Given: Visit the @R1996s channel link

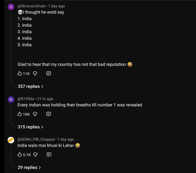Looking at the screenshot, I should coord(26,99).
